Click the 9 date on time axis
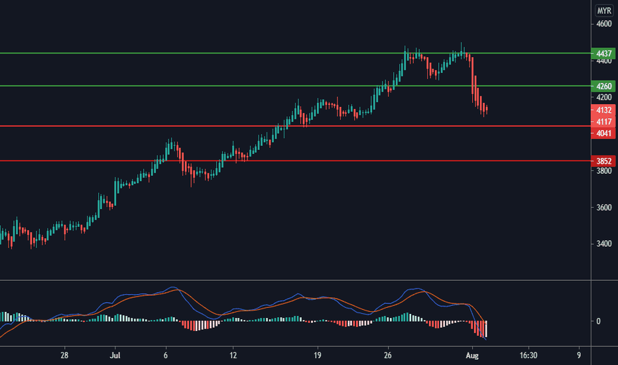 click(x=579, y=356)
